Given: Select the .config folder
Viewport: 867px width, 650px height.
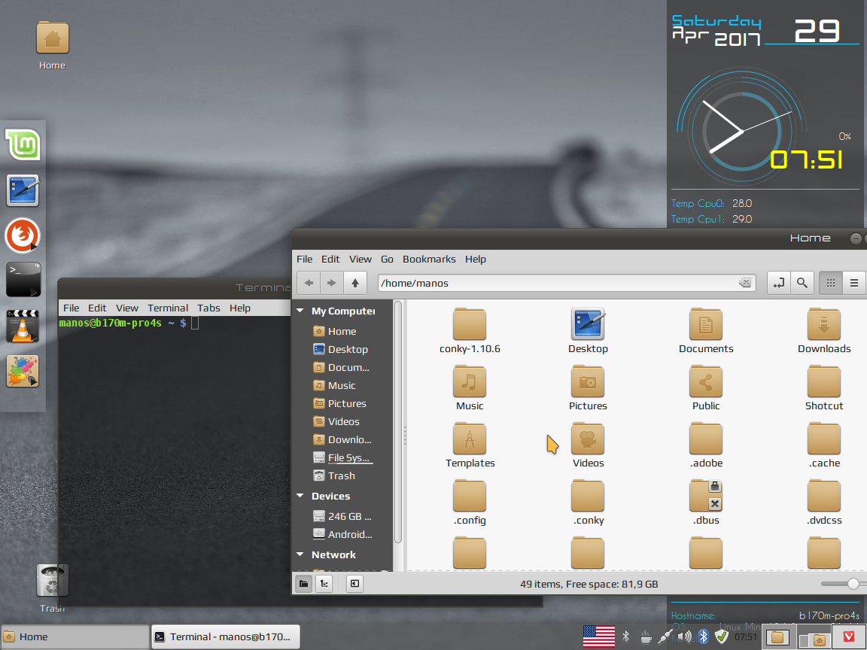Looking at the screenshot, I should (470, 502).
